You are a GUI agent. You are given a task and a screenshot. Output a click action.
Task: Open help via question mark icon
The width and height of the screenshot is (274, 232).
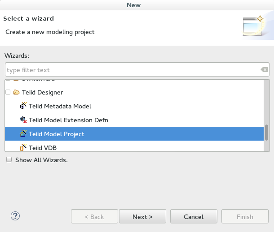coord(15,216)
